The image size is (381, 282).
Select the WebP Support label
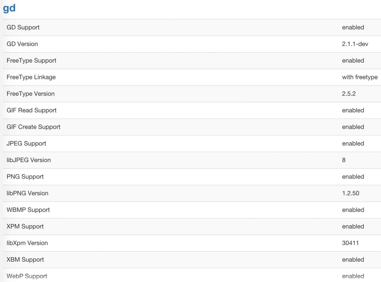point(27,276)
